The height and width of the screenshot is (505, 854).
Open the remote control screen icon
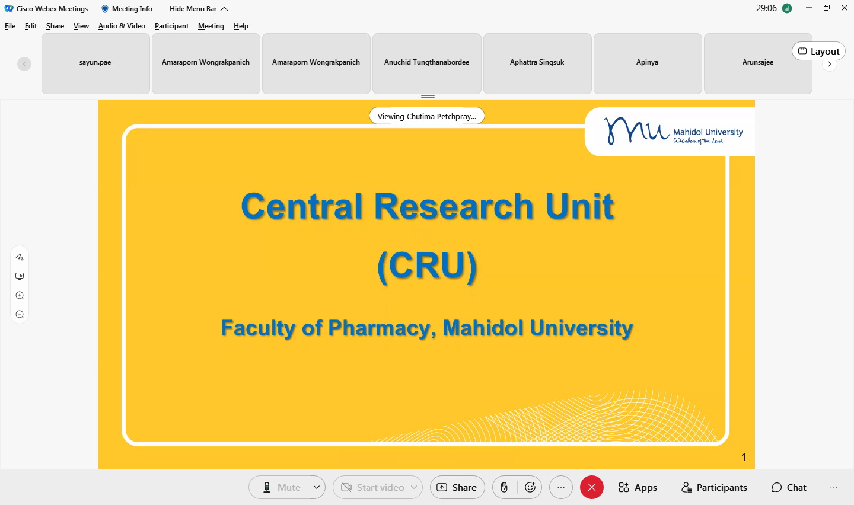(20, 276)
